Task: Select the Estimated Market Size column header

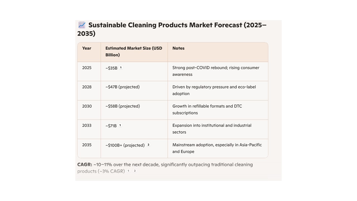Action: 134,52
